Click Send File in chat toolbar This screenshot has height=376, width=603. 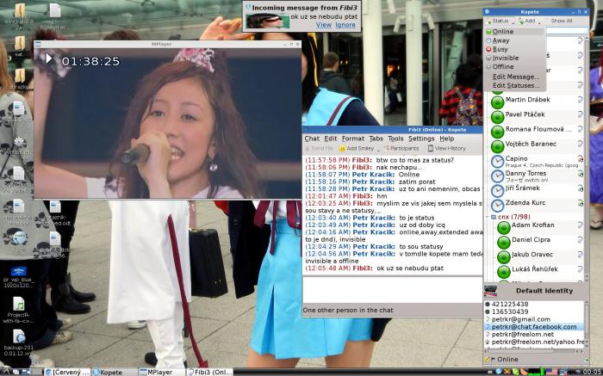pos(319,148)
